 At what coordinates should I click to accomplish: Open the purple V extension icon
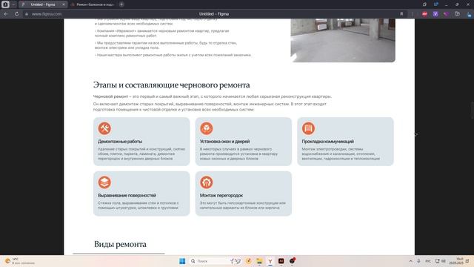point(435,14)
